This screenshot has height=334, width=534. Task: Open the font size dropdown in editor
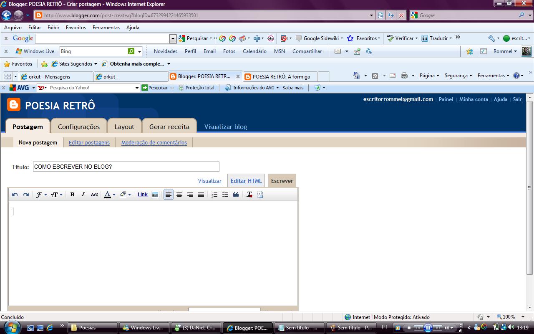pyautogui.click(x=57, y=195)
